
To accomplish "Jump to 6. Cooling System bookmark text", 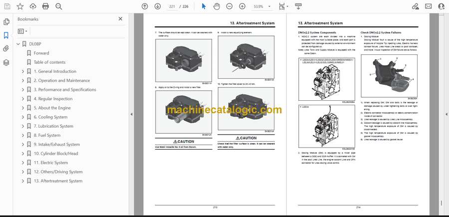I will coord(51,117).
